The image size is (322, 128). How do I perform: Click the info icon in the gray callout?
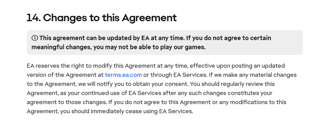click(35, 38)
